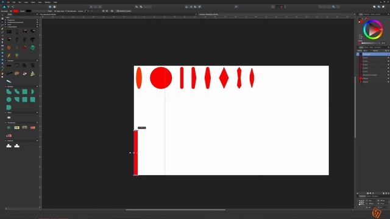Collapse the asset section containing teal shapes

click(6, 86)
